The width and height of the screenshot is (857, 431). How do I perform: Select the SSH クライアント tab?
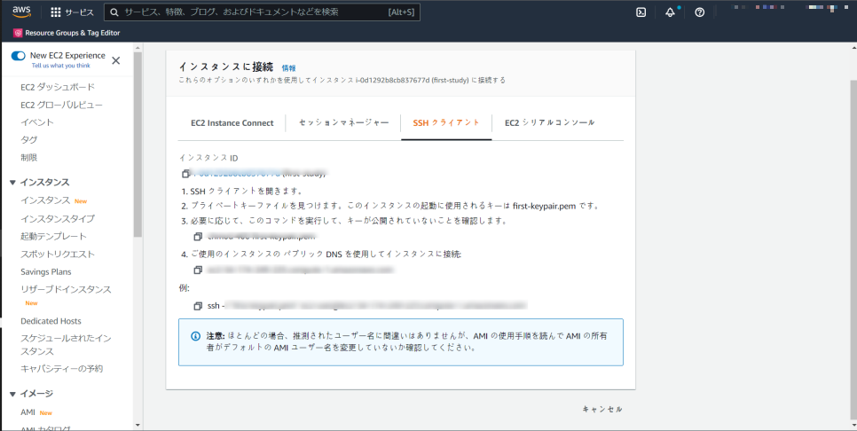tap(446, 123)
